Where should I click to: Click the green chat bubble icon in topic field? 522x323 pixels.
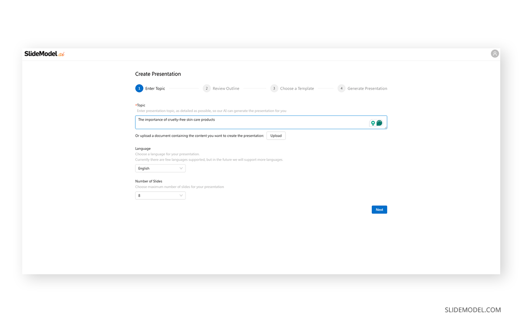point(379,123)
